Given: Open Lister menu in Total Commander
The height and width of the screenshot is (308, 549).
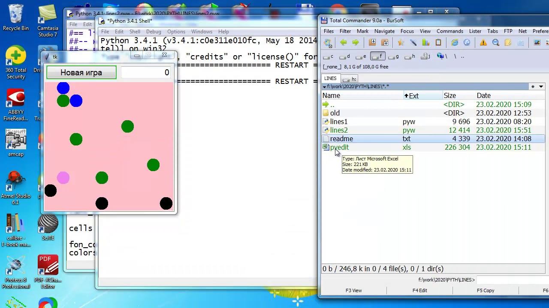Looking at the screenshot, I should (475, 31).
